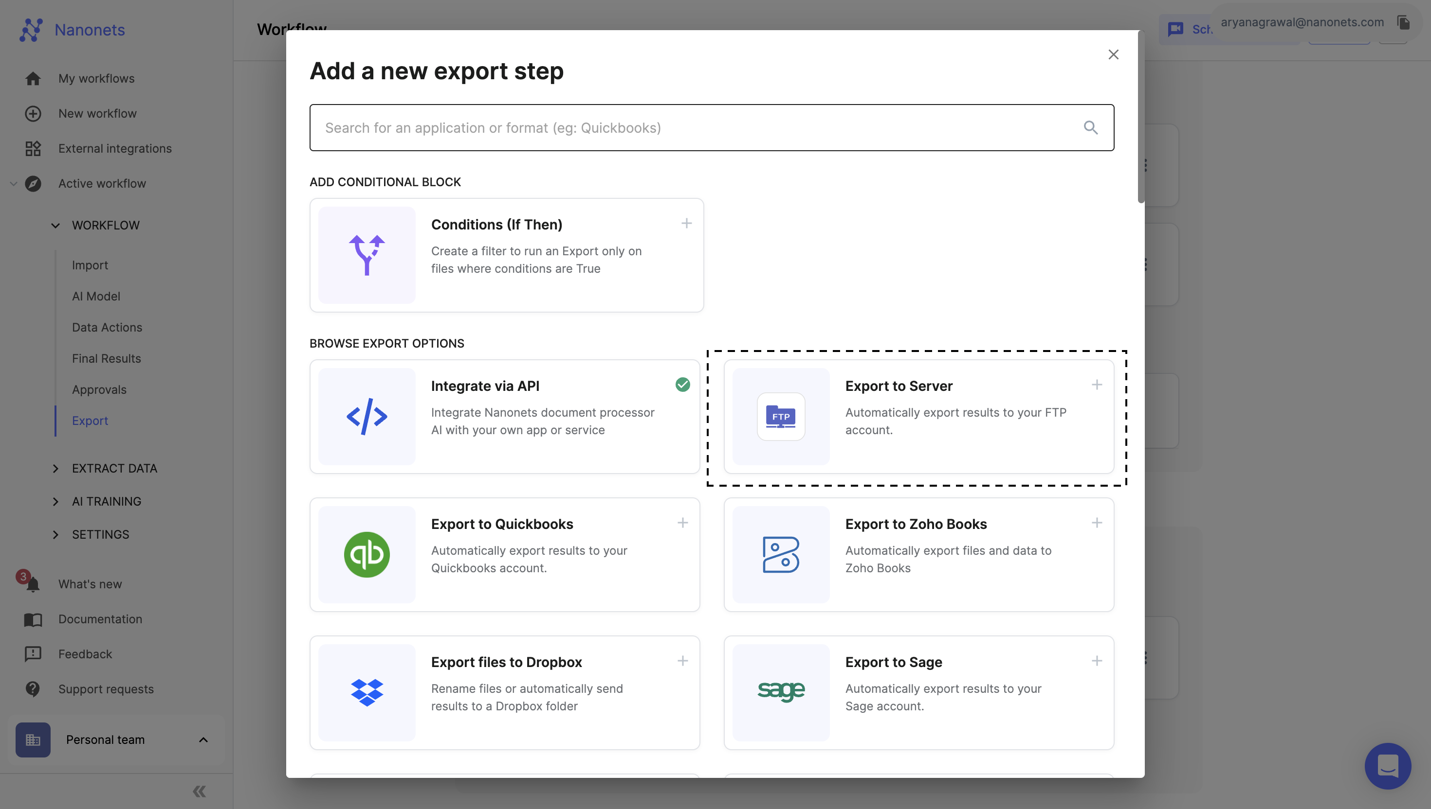
Task: Click the aryanagrawal@nanonets.com email text
Action: pyautogui.click(x=1302, y=22)
